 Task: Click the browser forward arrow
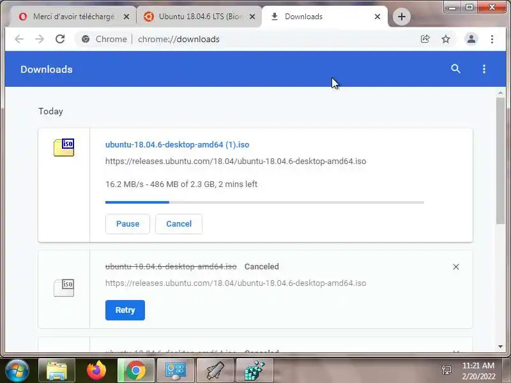pos(40,39)
